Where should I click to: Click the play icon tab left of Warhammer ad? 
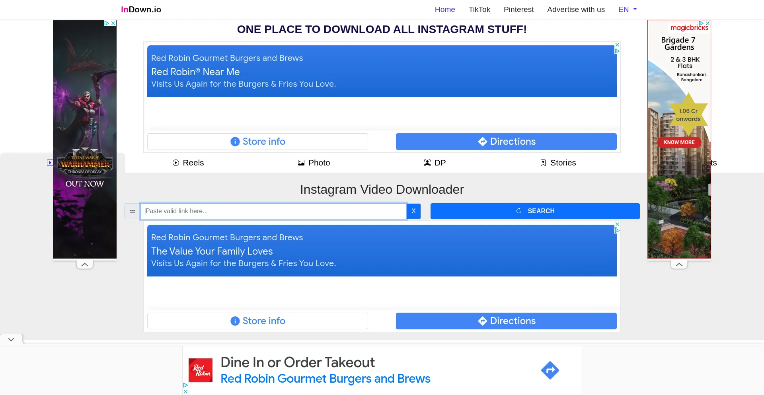tap(50, 163)
